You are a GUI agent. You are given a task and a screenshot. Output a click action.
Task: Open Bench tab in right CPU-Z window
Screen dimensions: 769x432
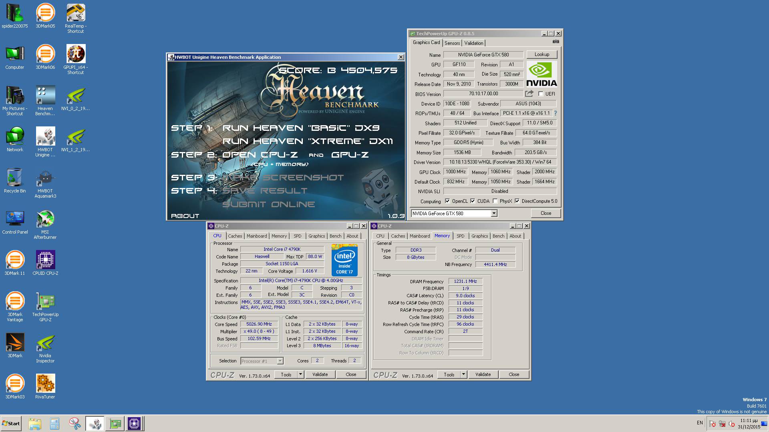coord(499,236)
